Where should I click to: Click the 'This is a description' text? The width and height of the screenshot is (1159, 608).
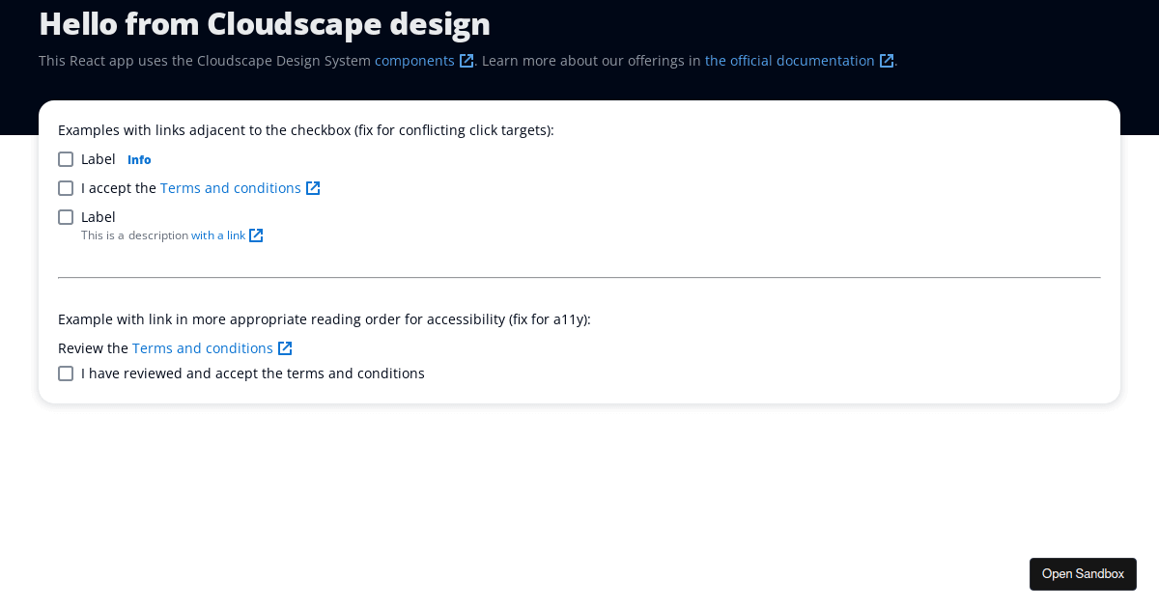[x=134, y=235]
